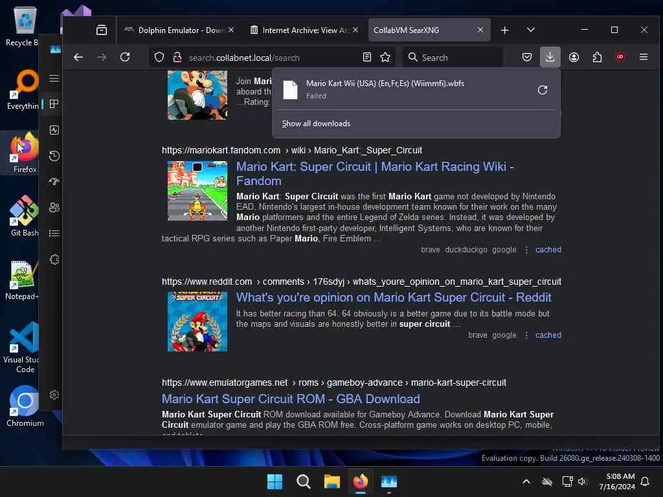Open hamburger menu in background window sidebar

click(x=54, y=78)
